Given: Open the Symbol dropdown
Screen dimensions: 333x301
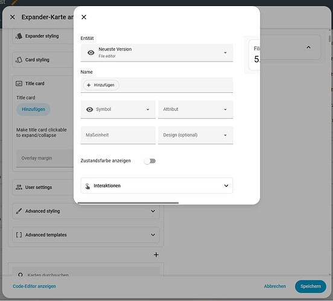Looking at the screenshot, I should [118, 109].
